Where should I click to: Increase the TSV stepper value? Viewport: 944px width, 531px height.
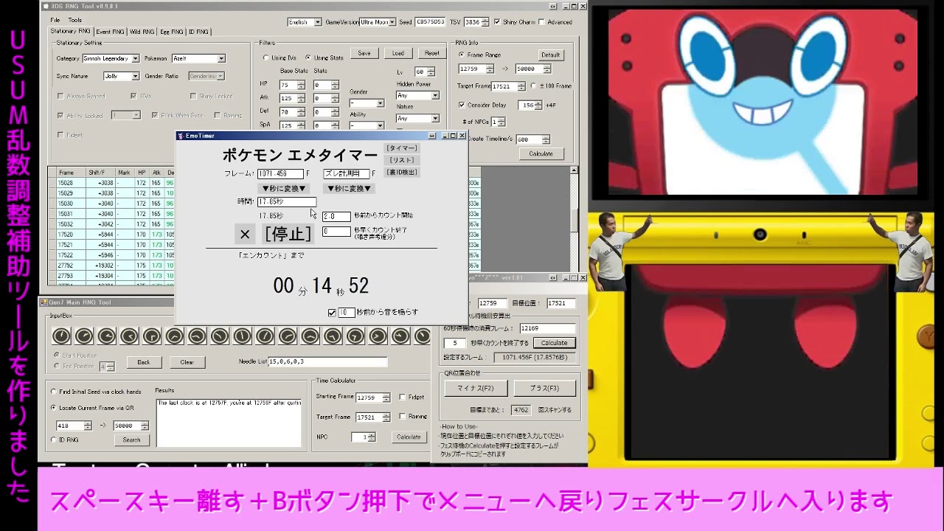(x=486, y=20)
